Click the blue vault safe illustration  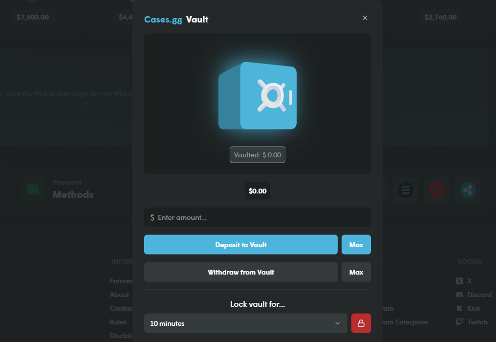(258, 96)
